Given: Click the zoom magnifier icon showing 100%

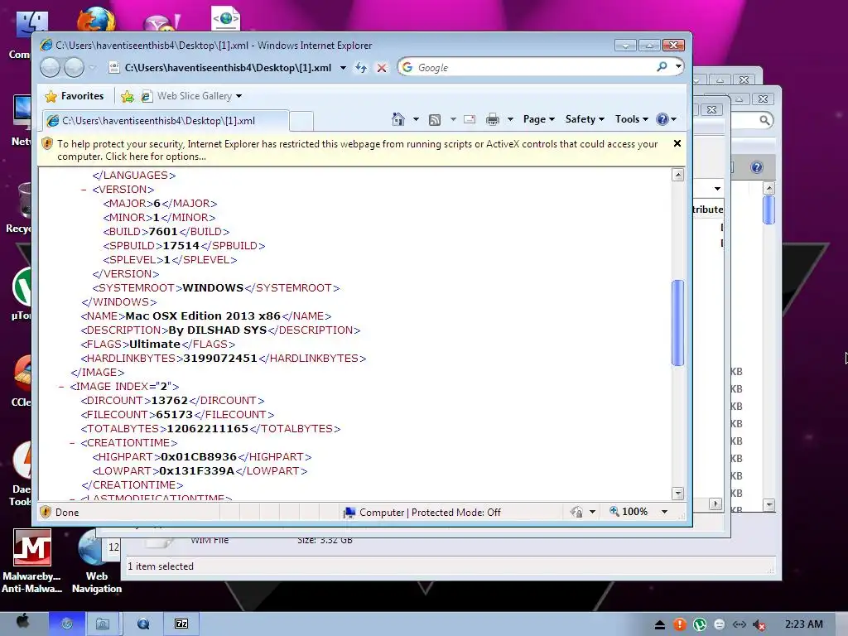Looking at the screenshot, I should [614, 511].
